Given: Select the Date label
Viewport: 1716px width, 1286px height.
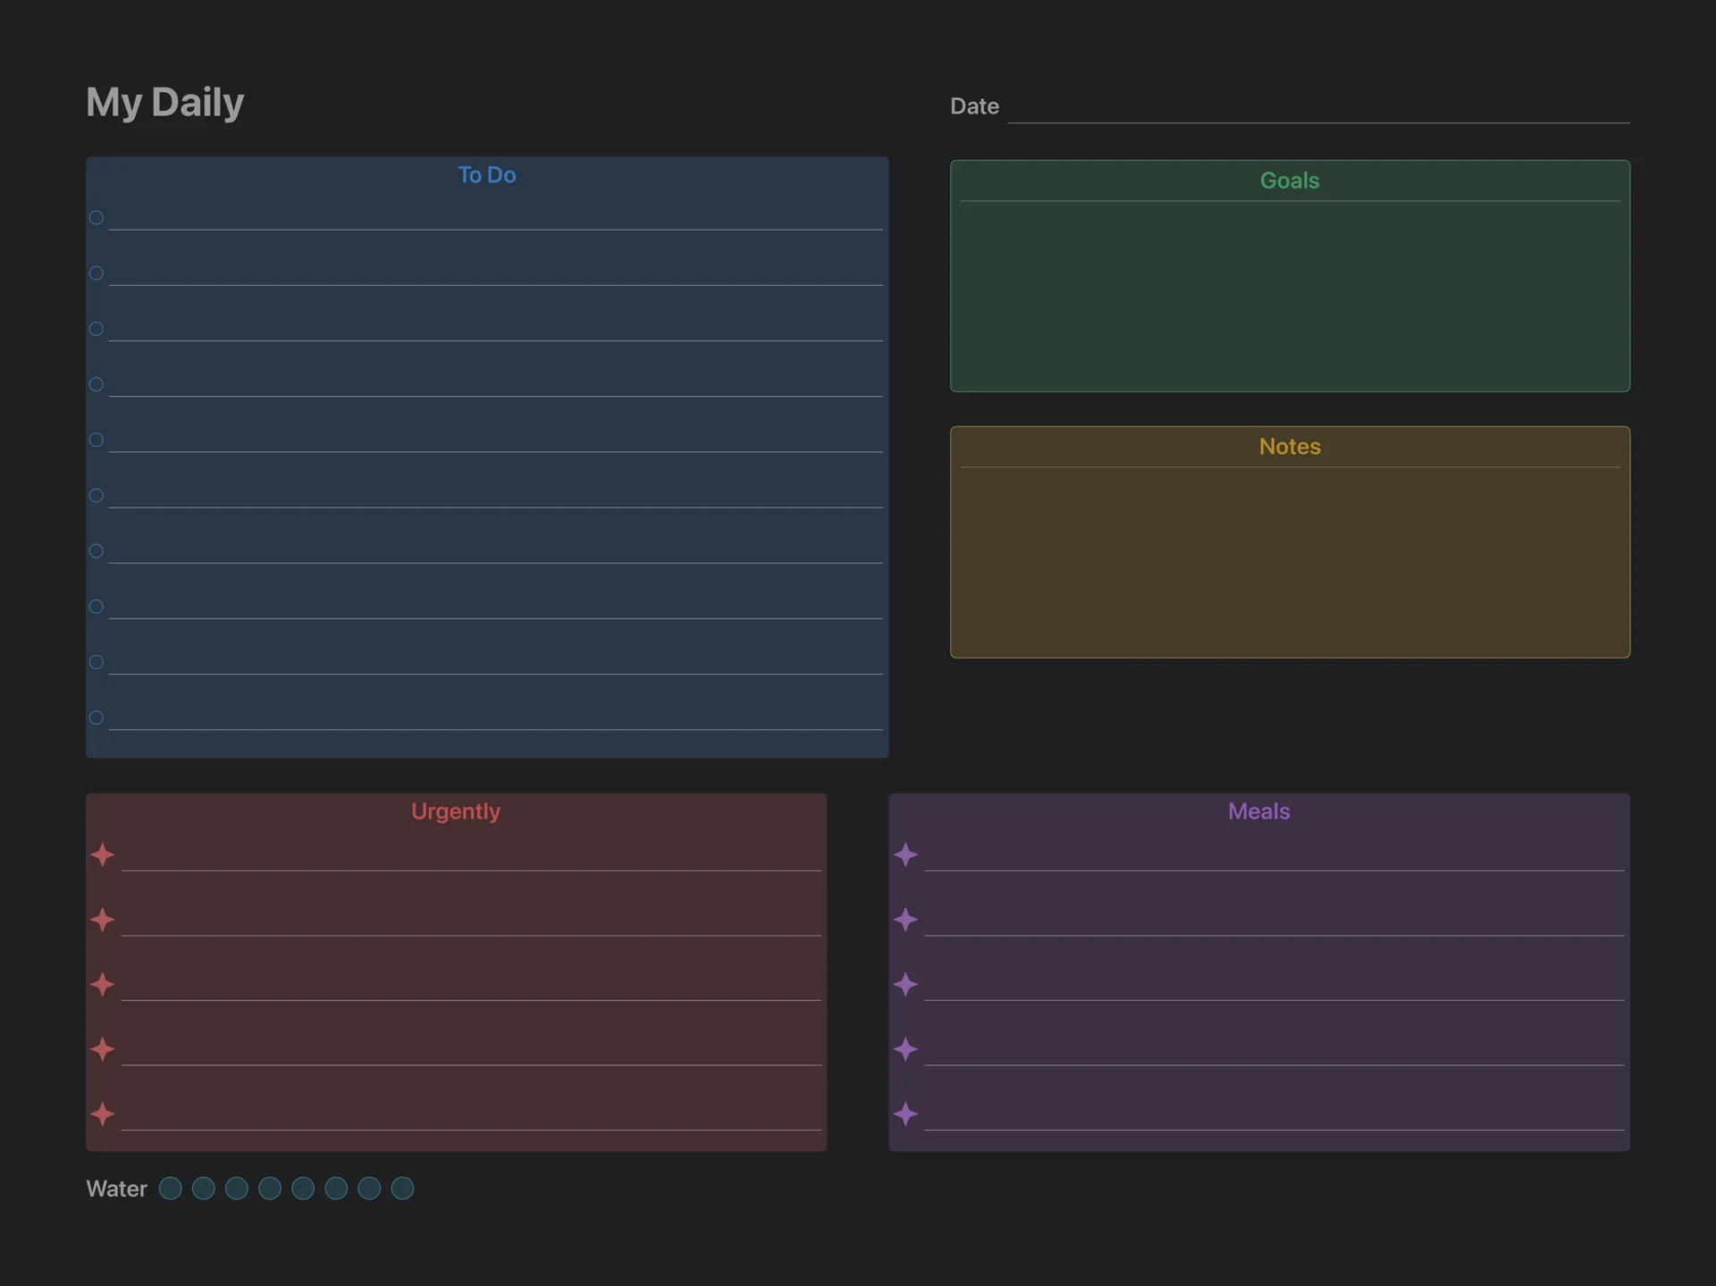Looking at the screenshot, I should tap(974, 106).
